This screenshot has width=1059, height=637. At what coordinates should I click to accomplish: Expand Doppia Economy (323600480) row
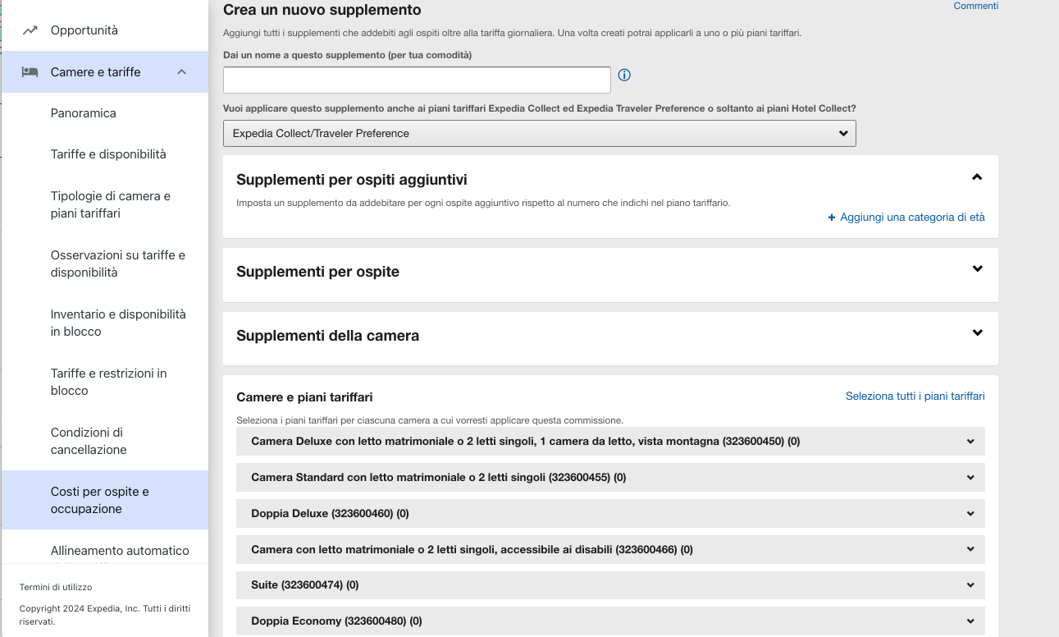pos(610,621)
